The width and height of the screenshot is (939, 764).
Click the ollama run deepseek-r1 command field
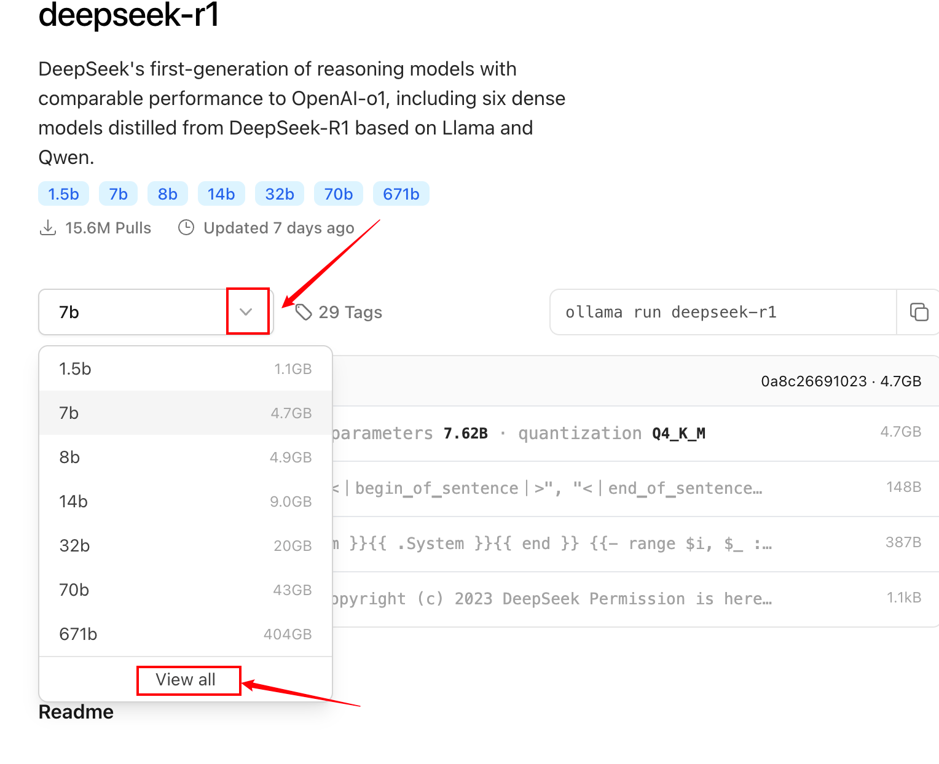(x=722, y=312)
